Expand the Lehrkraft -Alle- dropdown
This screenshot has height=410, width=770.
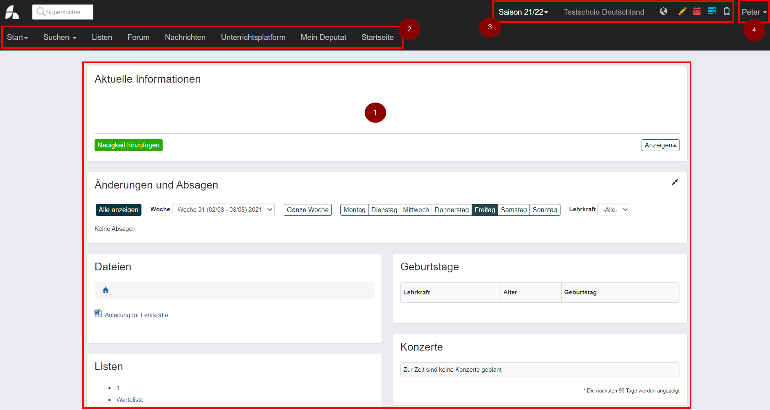613,210
